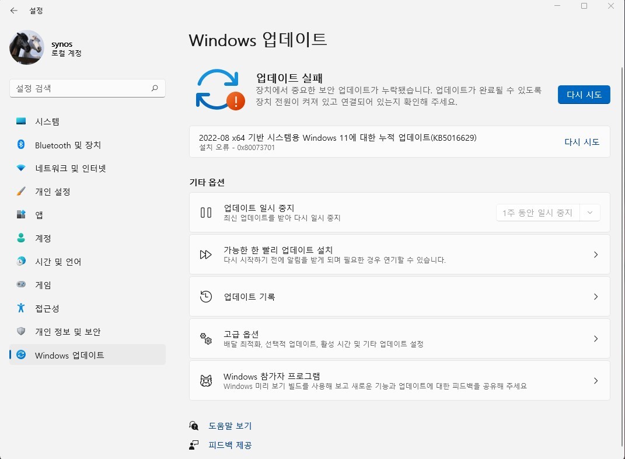Click the 업데이트 일시 중지 title

pyautogui.click(x=259, y=208)
